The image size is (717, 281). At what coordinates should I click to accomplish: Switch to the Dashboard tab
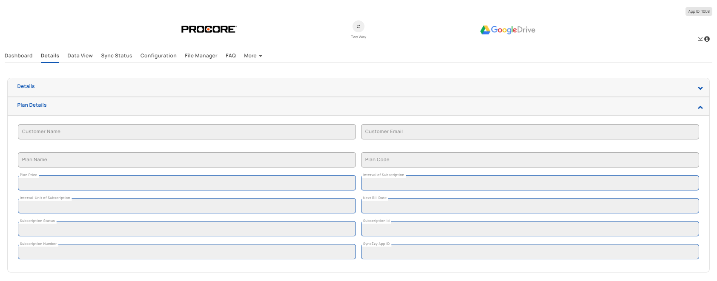pos(18,56)
